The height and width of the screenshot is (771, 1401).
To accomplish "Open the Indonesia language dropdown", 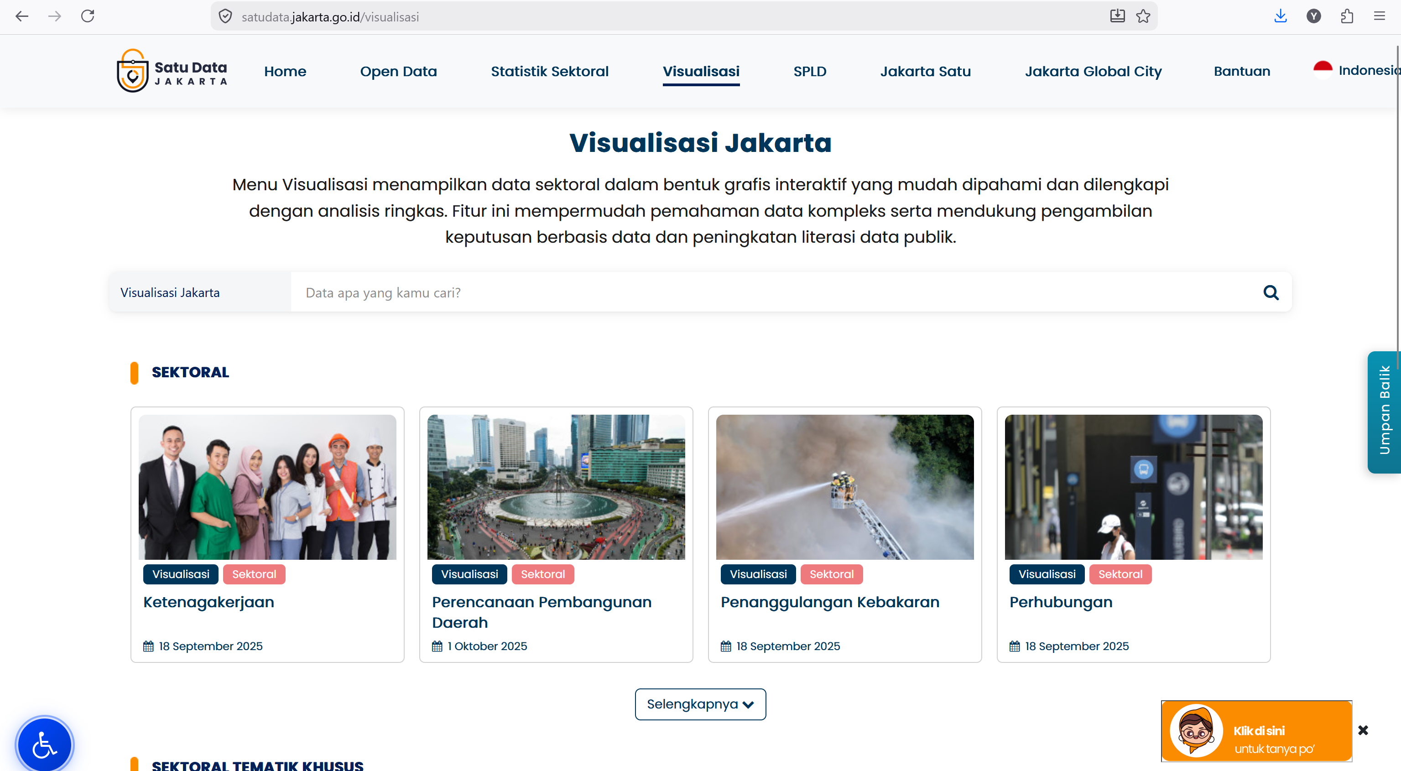I will [1356, 70].
